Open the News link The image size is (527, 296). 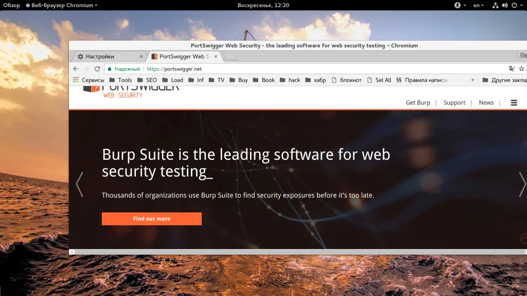(486, 103)
